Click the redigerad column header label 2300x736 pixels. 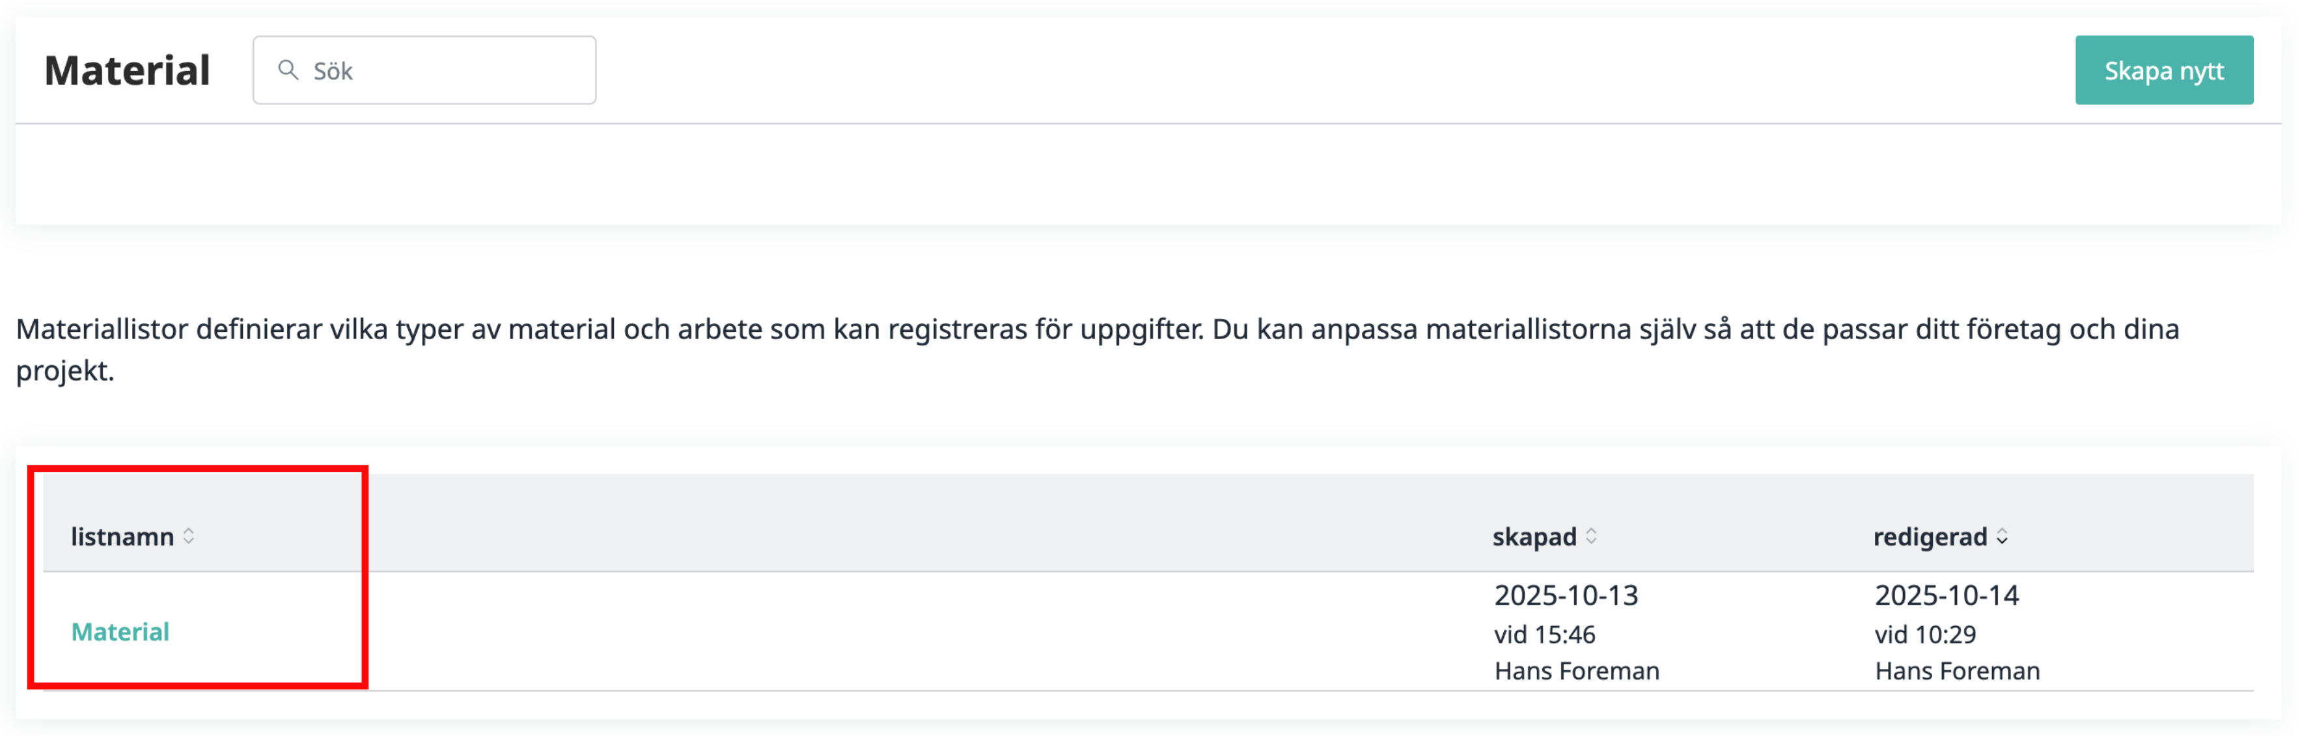pos(1930,536)
